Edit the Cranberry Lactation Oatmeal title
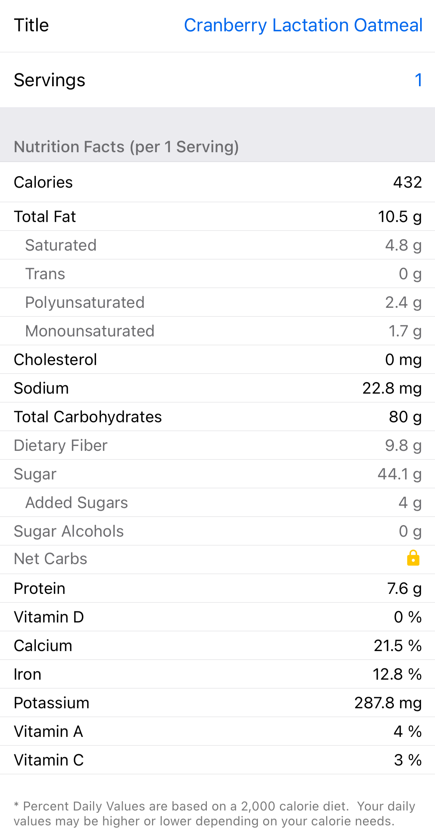Image resolution: width=435 pixels, height=836 pixels. click(x=303, y=26)
